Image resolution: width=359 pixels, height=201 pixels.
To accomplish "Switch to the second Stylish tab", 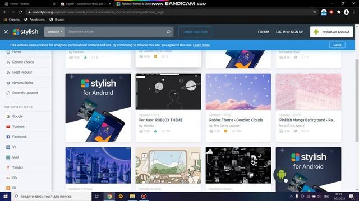I will [x=85, y=4].
